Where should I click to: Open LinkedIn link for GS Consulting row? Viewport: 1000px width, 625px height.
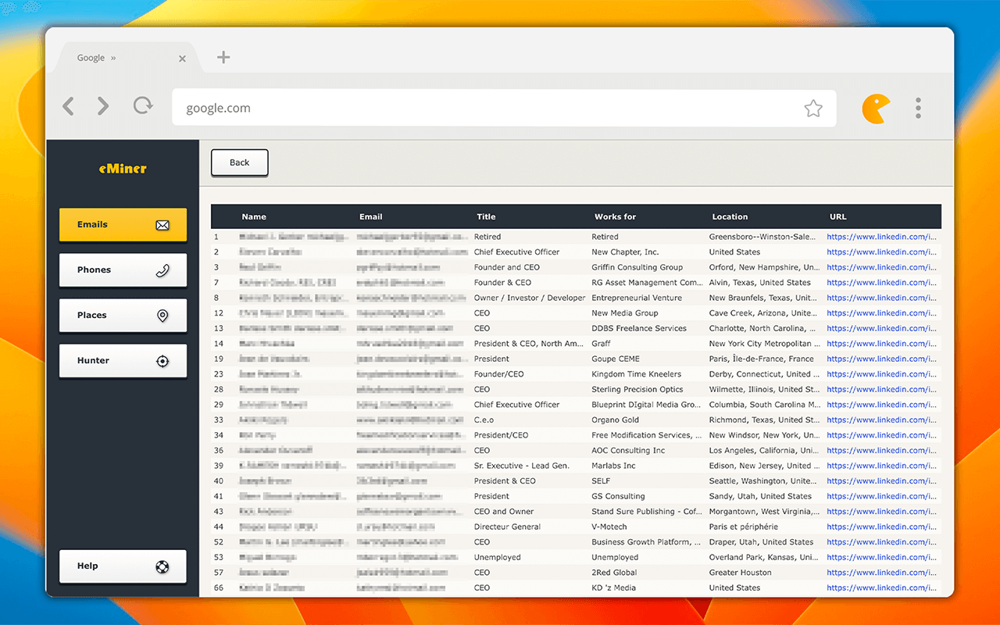[881, 496]
